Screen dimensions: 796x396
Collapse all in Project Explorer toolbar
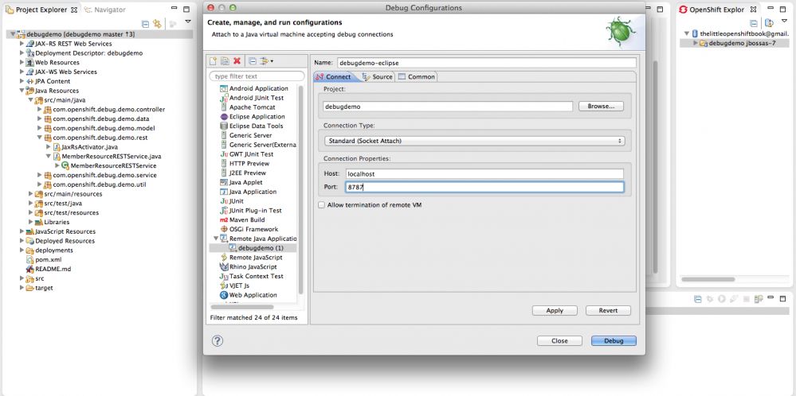145,23
